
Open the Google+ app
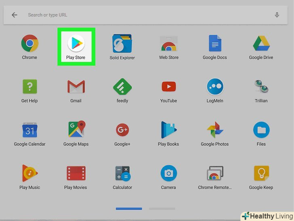click(x=122, y=130)
